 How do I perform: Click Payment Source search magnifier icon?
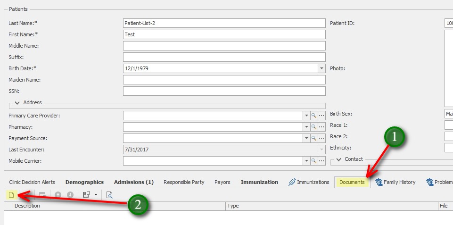click(x=313, y=138)
